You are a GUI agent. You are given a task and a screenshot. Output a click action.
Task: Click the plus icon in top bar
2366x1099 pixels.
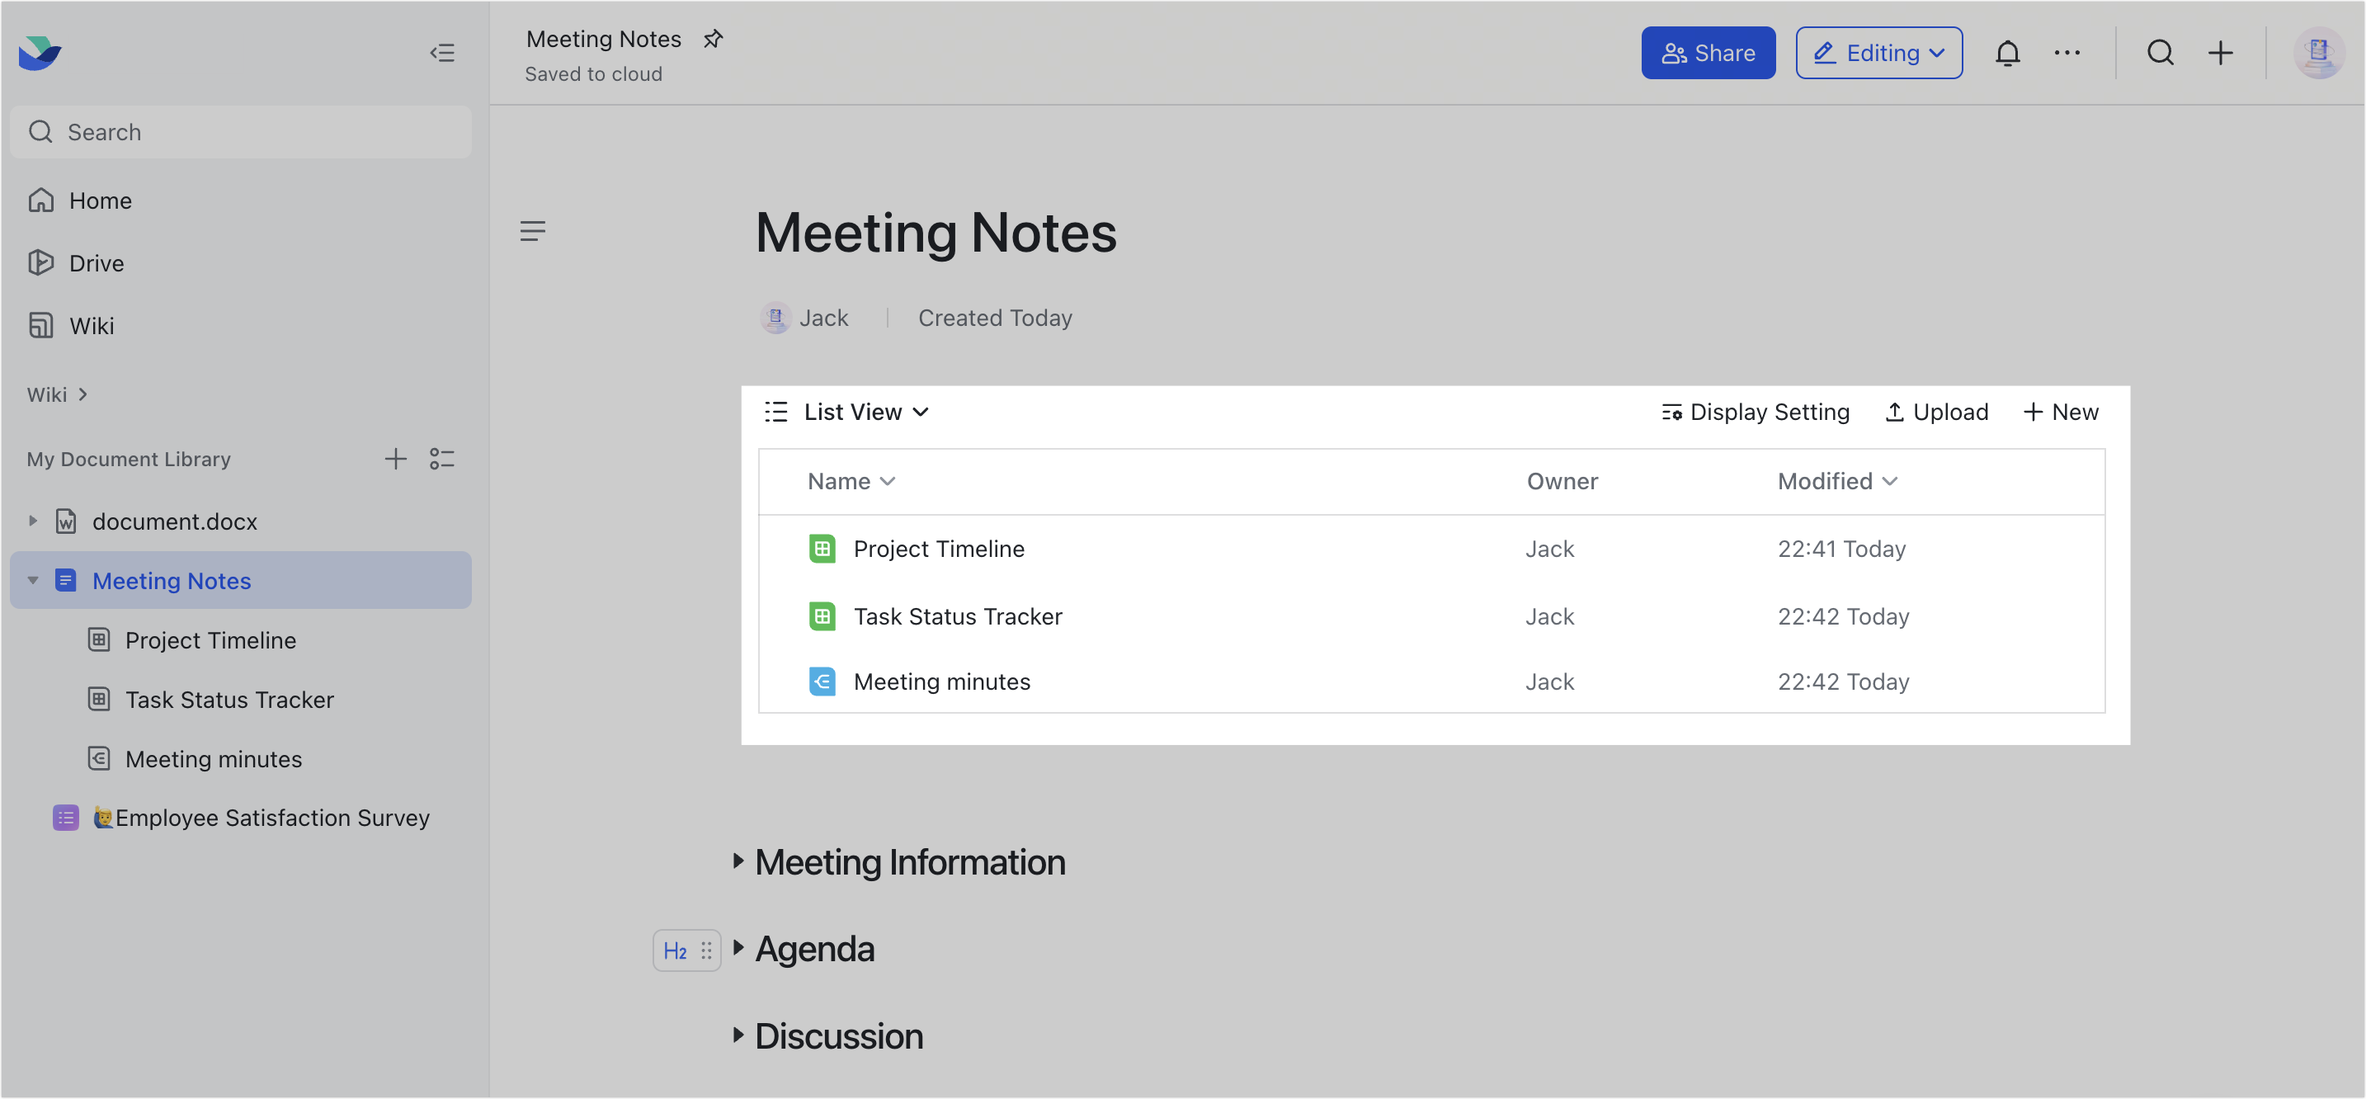pyautogui.click(x=2220, y=54)
